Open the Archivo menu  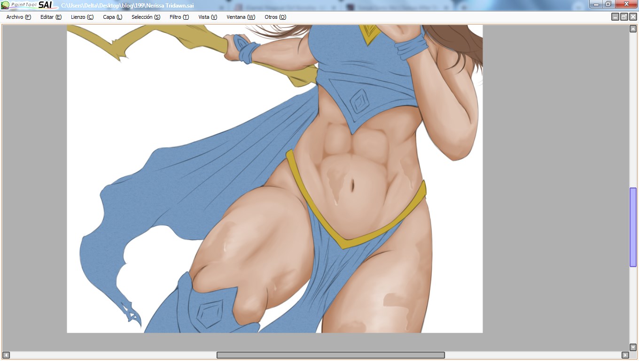point(19,17)
